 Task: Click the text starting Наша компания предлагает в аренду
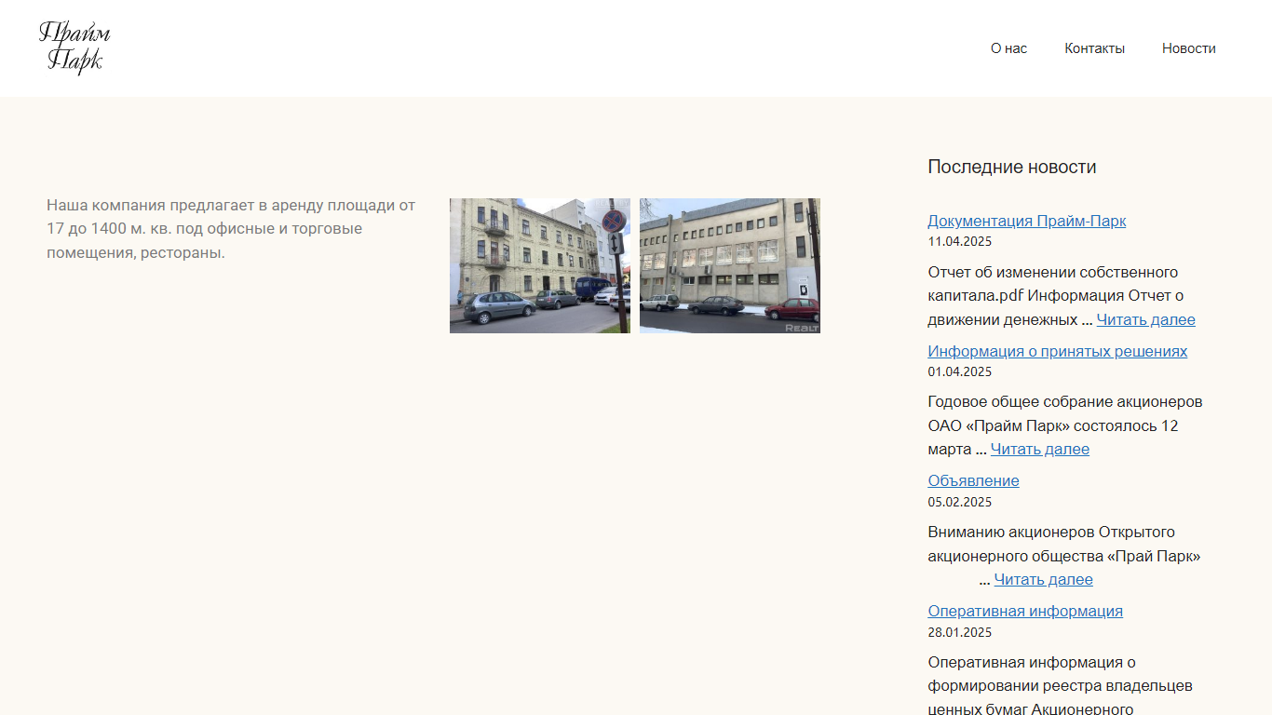click(x=231, y=229)
